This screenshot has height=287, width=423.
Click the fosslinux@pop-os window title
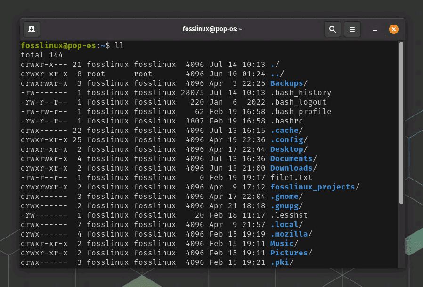[212, 29]
